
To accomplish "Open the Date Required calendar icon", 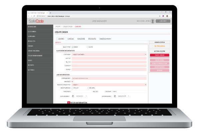I will [115, 96].
